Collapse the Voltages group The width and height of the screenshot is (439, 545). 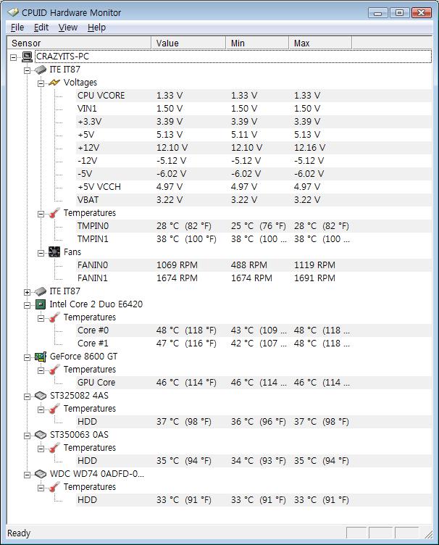[41, 83]
